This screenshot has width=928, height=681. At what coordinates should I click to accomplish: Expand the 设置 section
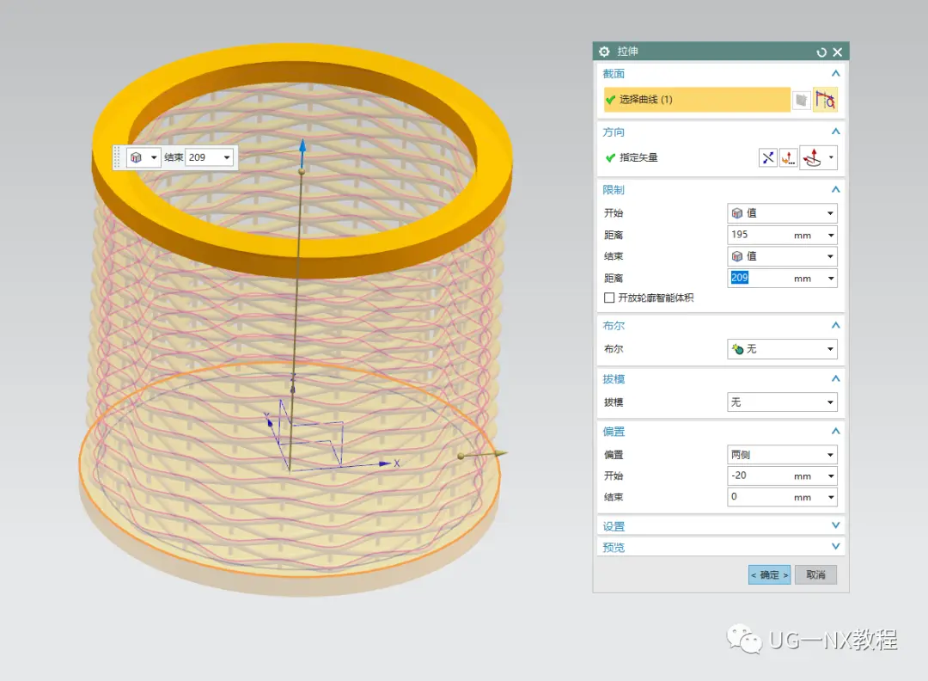[836, 525]
